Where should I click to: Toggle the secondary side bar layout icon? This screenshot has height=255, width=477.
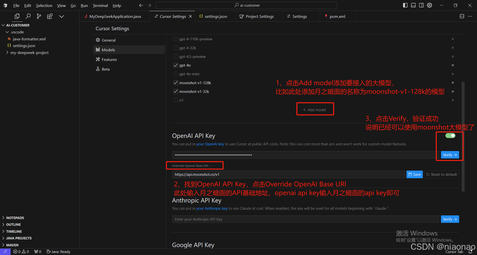click(x=421, y=6)
